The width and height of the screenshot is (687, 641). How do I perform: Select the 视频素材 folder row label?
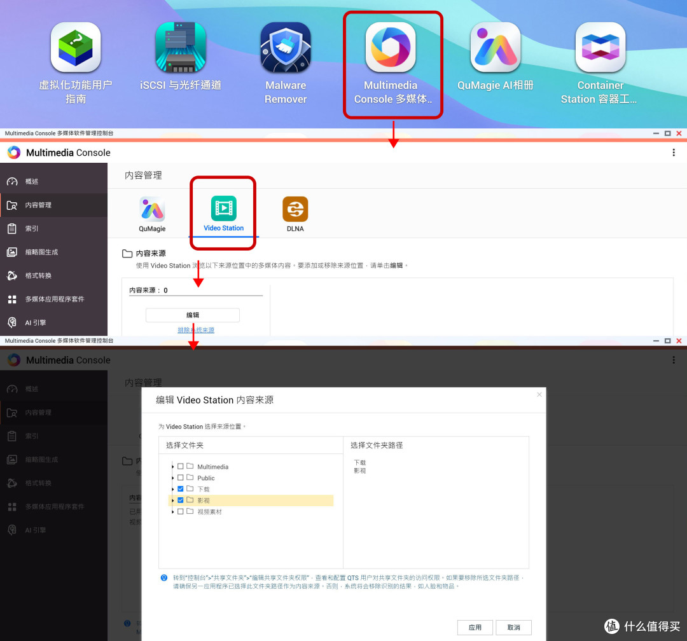209,512
